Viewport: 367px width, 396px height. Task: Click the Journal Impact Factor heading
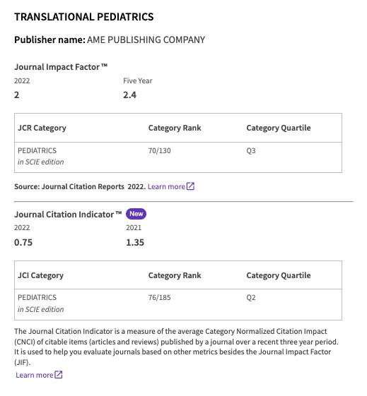tap(61, 67)
